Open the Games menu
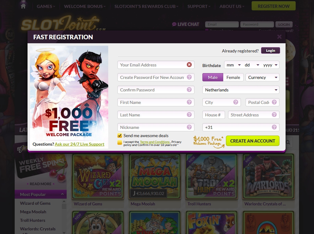314x234 pixels. tap(46, 6)
